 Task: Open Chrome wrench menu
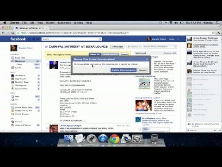click(x=219, y=33)
